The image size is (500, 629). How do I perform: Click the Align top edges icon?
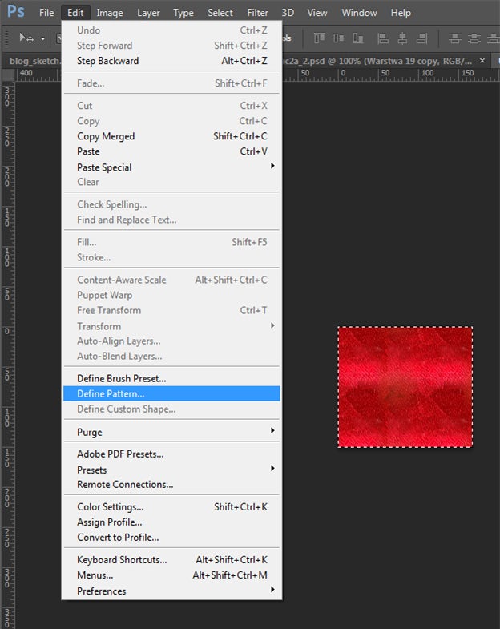(320, 38)
